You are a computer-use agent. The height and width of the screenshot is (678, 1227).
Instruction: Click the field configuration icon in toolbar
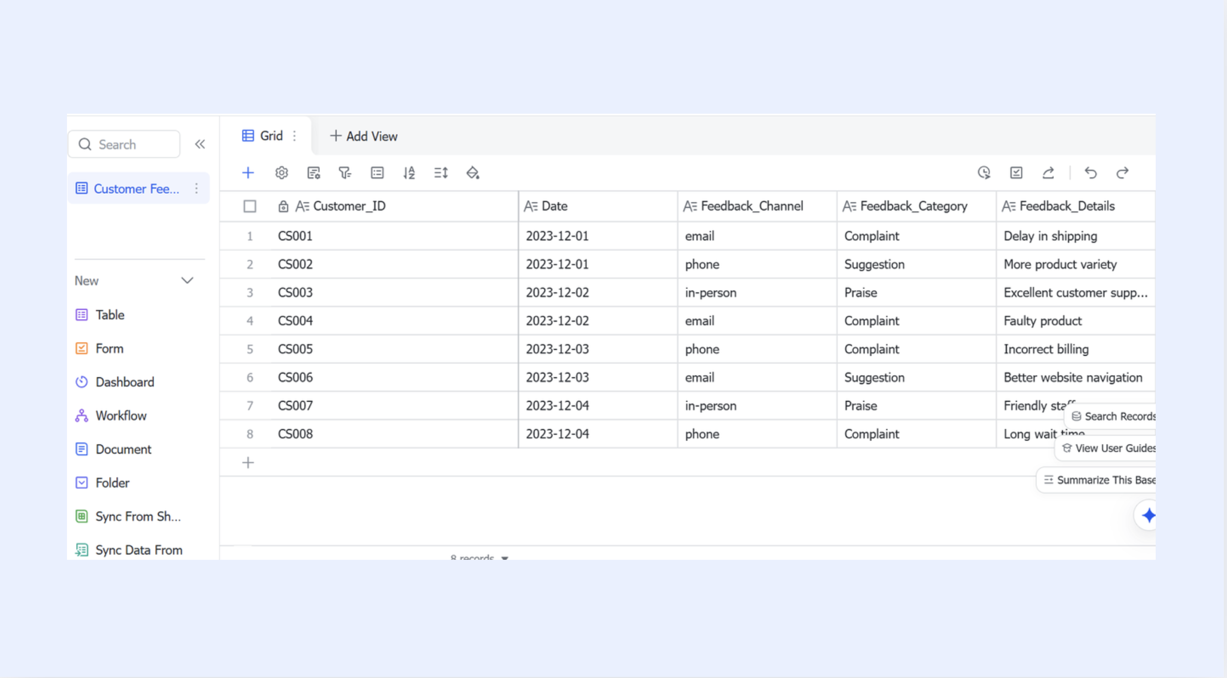[x=313, y=173]
